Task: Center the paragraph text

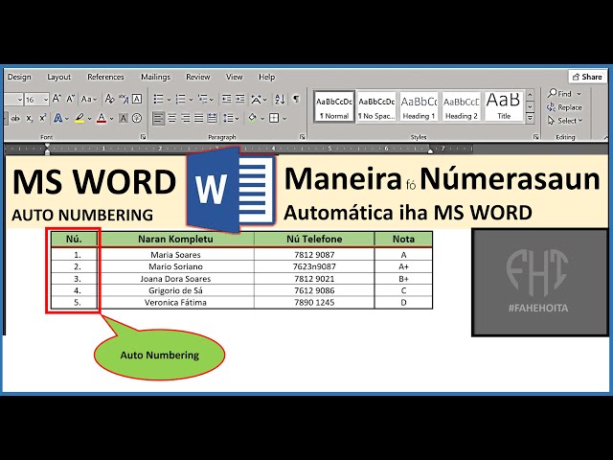Action: pyautogui.click(x=172, y=118)
